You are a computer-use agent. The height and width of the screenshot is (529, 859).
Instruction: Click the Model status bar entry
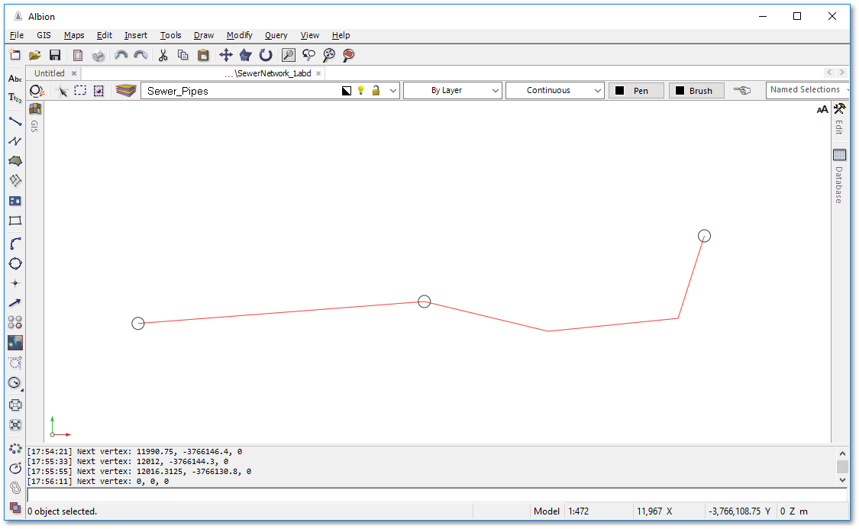pyautogui.click(x=547, y=511)
